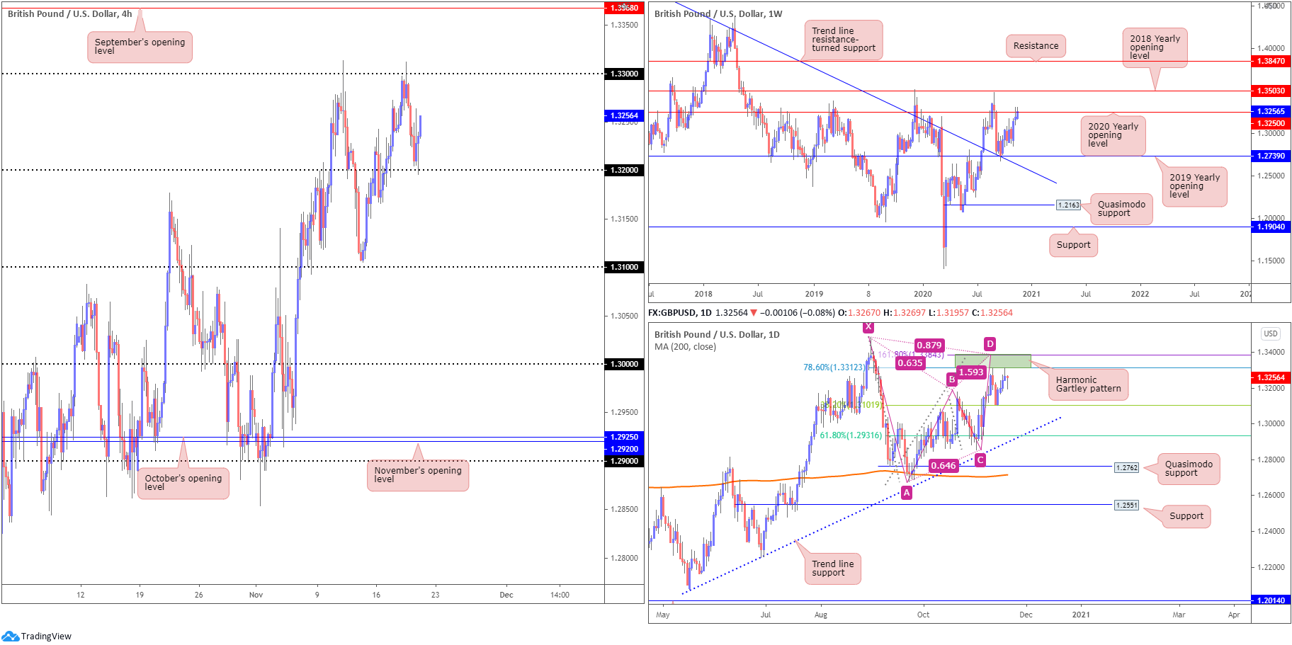
Task: Select the October's opening level callout
Action: click(x=183, y=483)
